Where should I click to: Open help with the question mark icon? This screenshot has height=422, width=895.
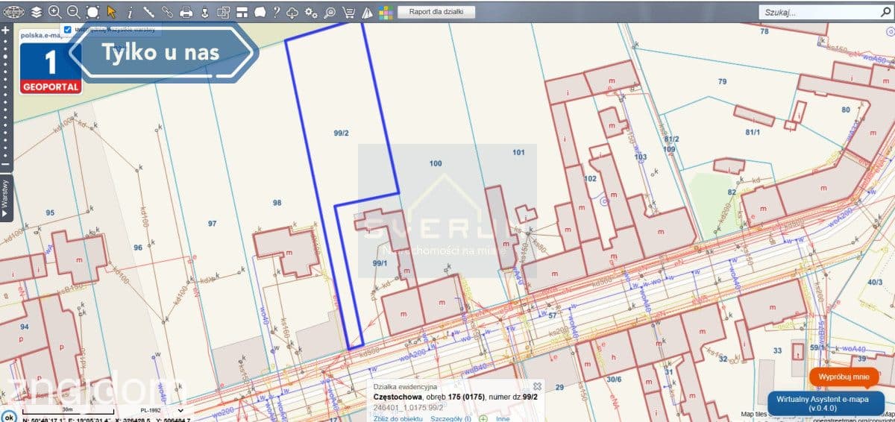[x=276, y=12]
